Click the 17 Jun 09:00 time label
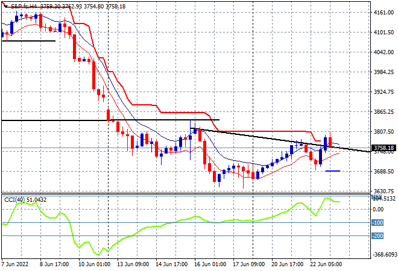398x271 pixels. (248, 264)
